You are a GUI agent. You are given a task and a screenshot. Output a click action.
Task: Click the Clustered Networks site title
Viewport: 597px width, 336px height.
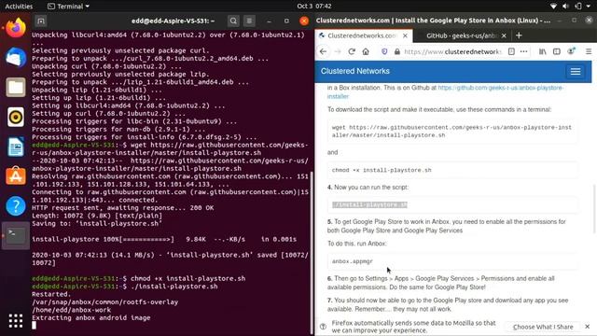354,71
